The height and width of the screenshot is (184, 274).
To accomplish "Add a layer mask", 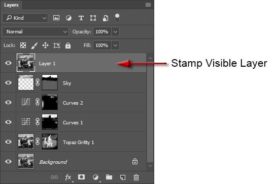I will [x=81, y=177].
